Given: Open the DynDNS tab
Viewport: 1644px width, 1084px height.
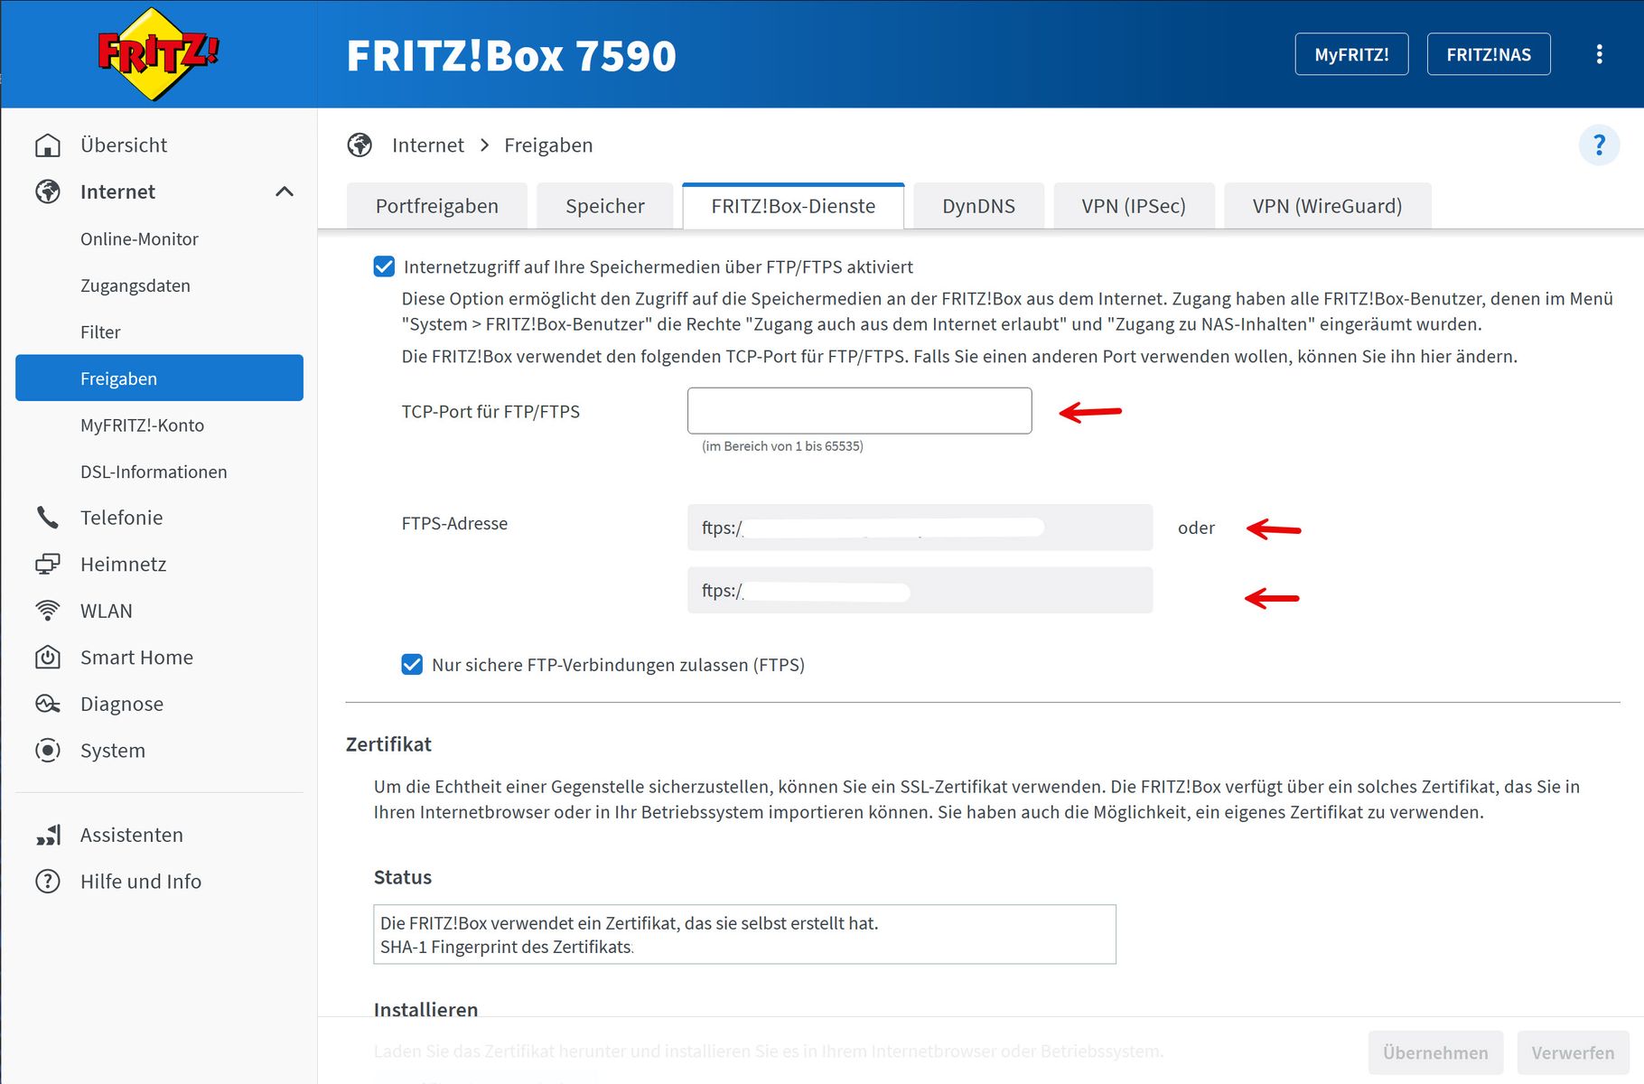Looking at the screenshot, I should point(979,206).
